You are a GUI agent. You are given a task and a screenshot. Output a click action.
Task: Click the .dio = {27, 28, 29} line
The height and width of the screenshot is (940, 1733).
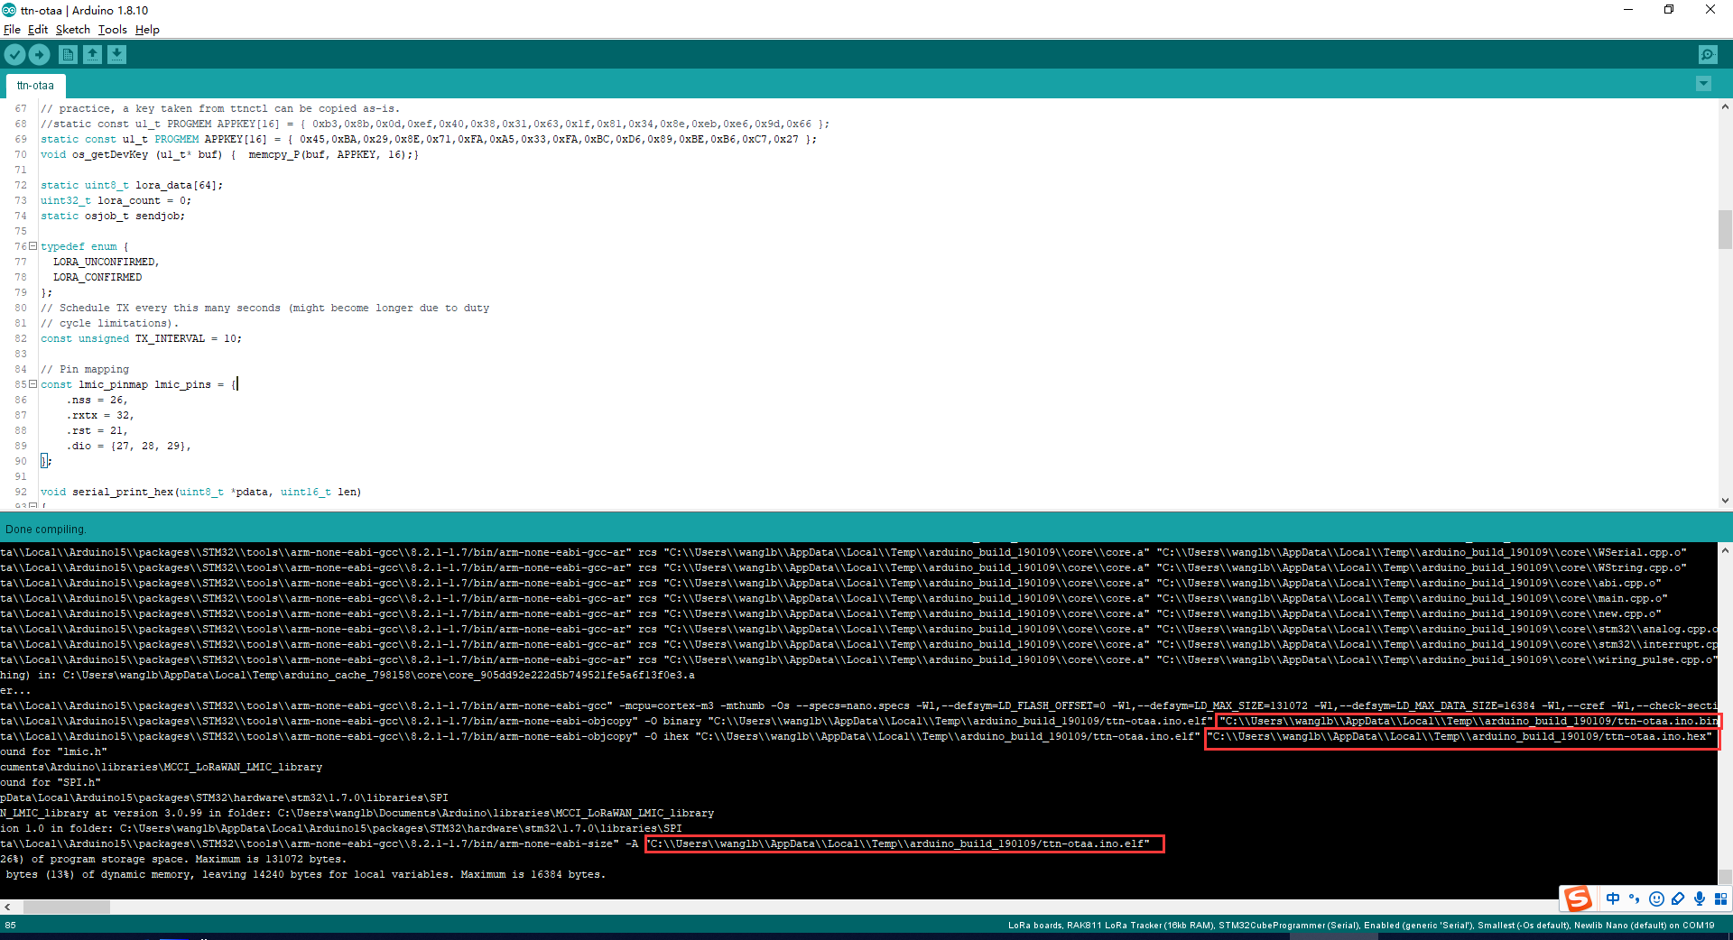click(129, 446)
